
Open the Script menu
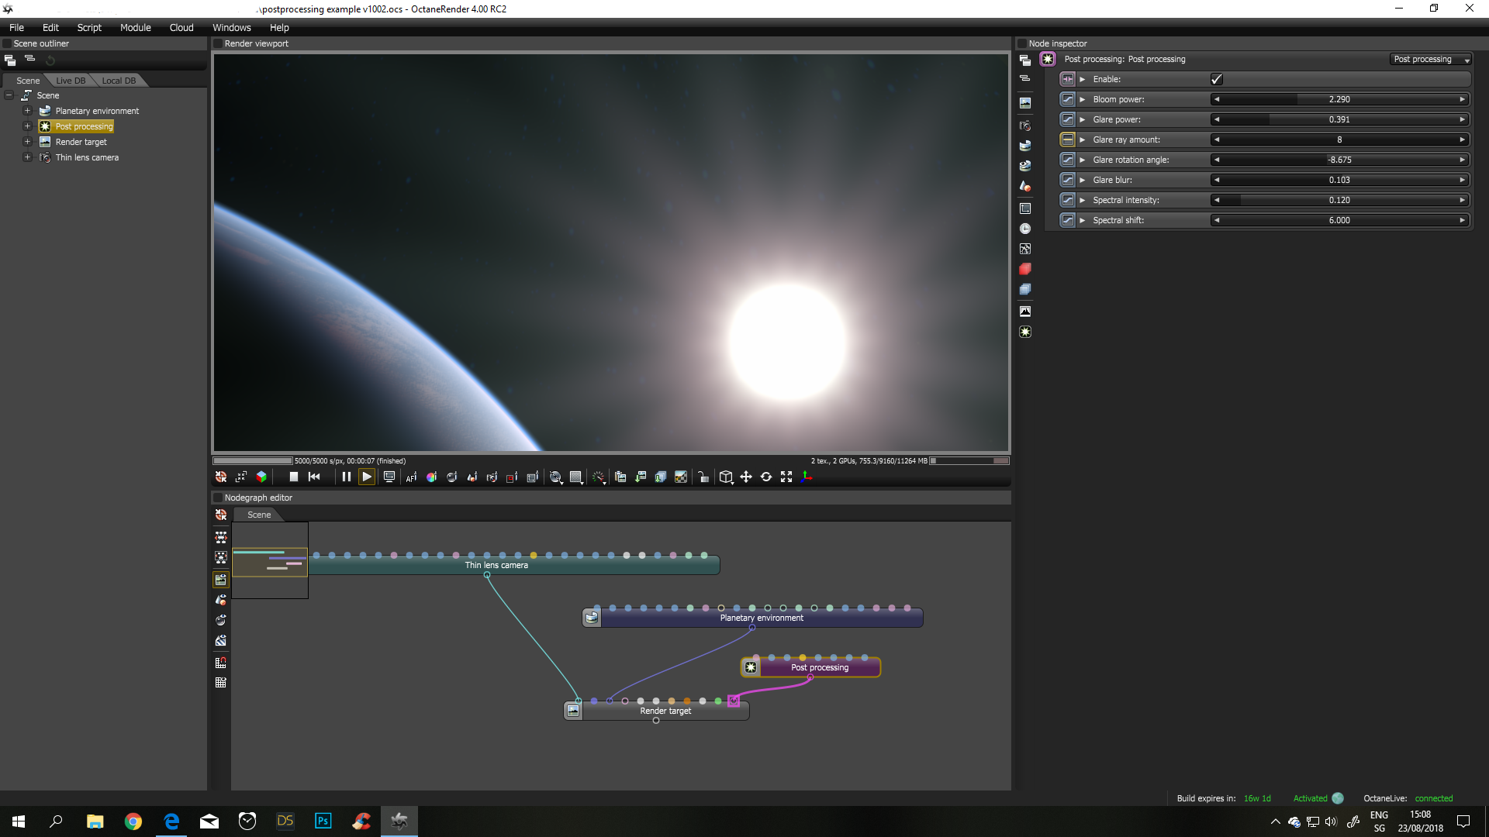(89, 27)
